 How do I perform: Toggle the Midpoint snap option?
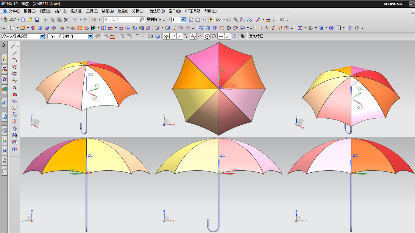click(180, 36)
